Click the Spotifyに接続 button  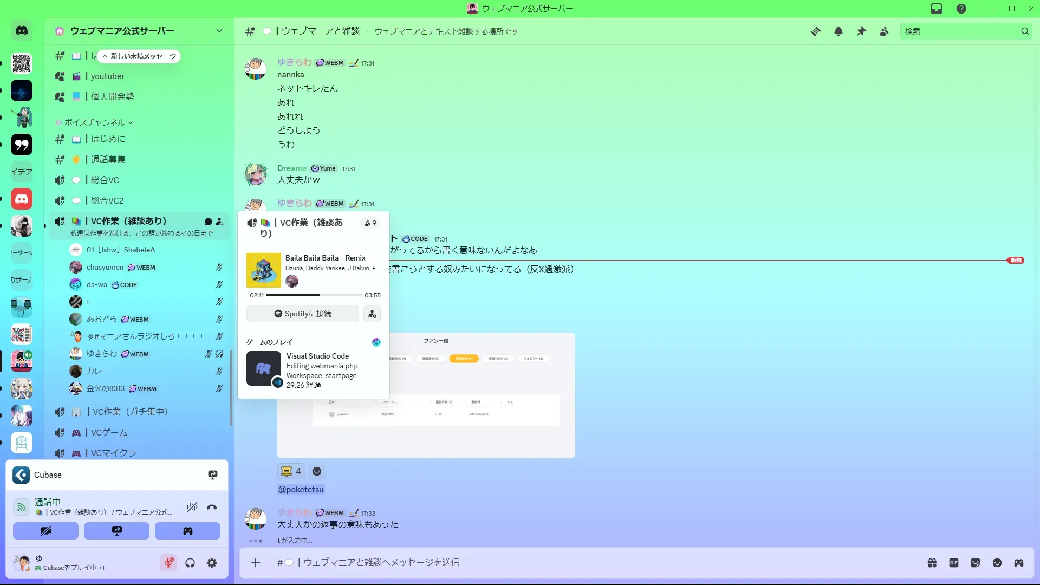pyautogui.click(x=303, y=314)
